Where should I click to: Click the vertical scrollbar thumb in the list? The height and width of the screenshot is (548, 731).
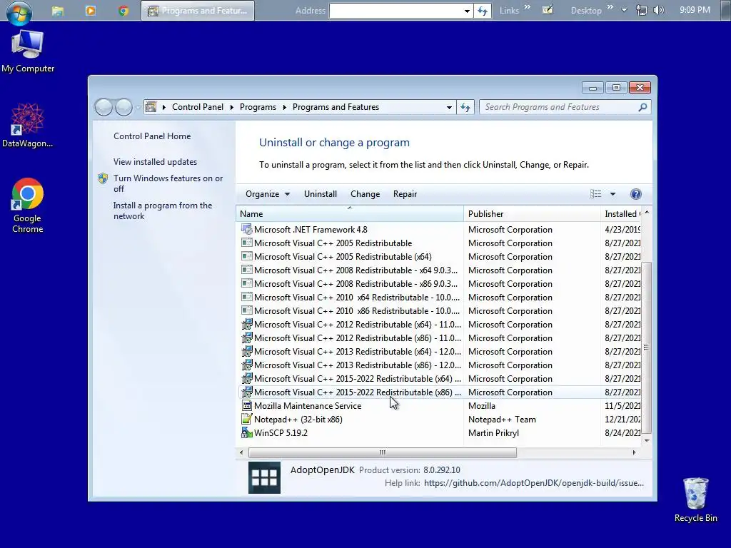coord(646,347)
